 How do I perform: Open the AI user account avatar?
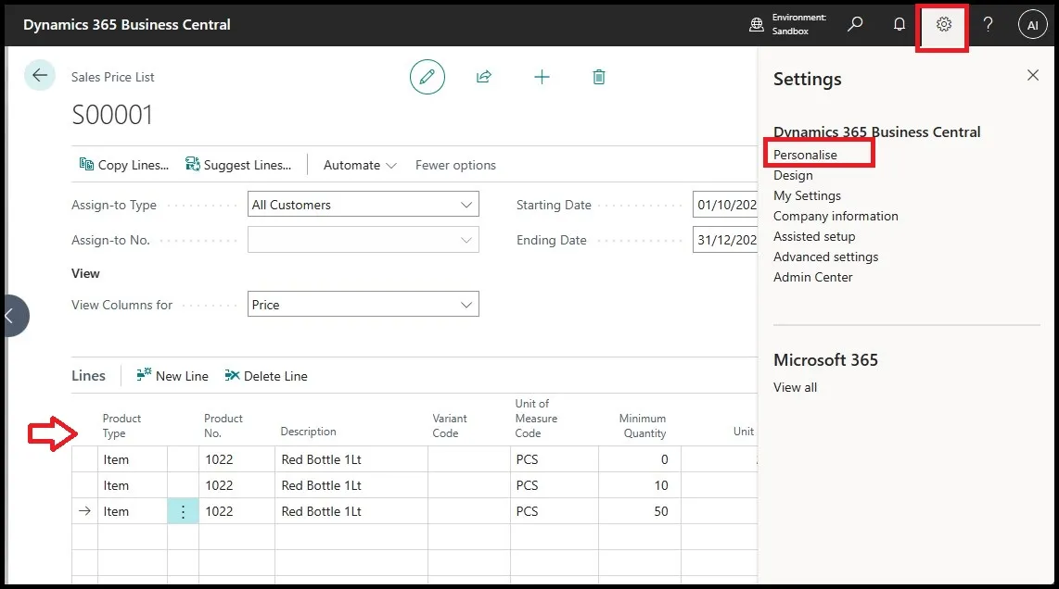point(1032,25)
